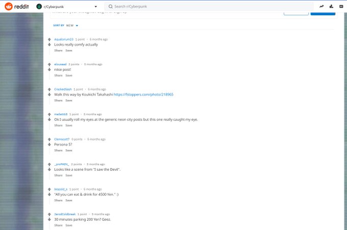Share the 'Persona 5?' comment
Screen dimensions: 347x230
[58, 150]
